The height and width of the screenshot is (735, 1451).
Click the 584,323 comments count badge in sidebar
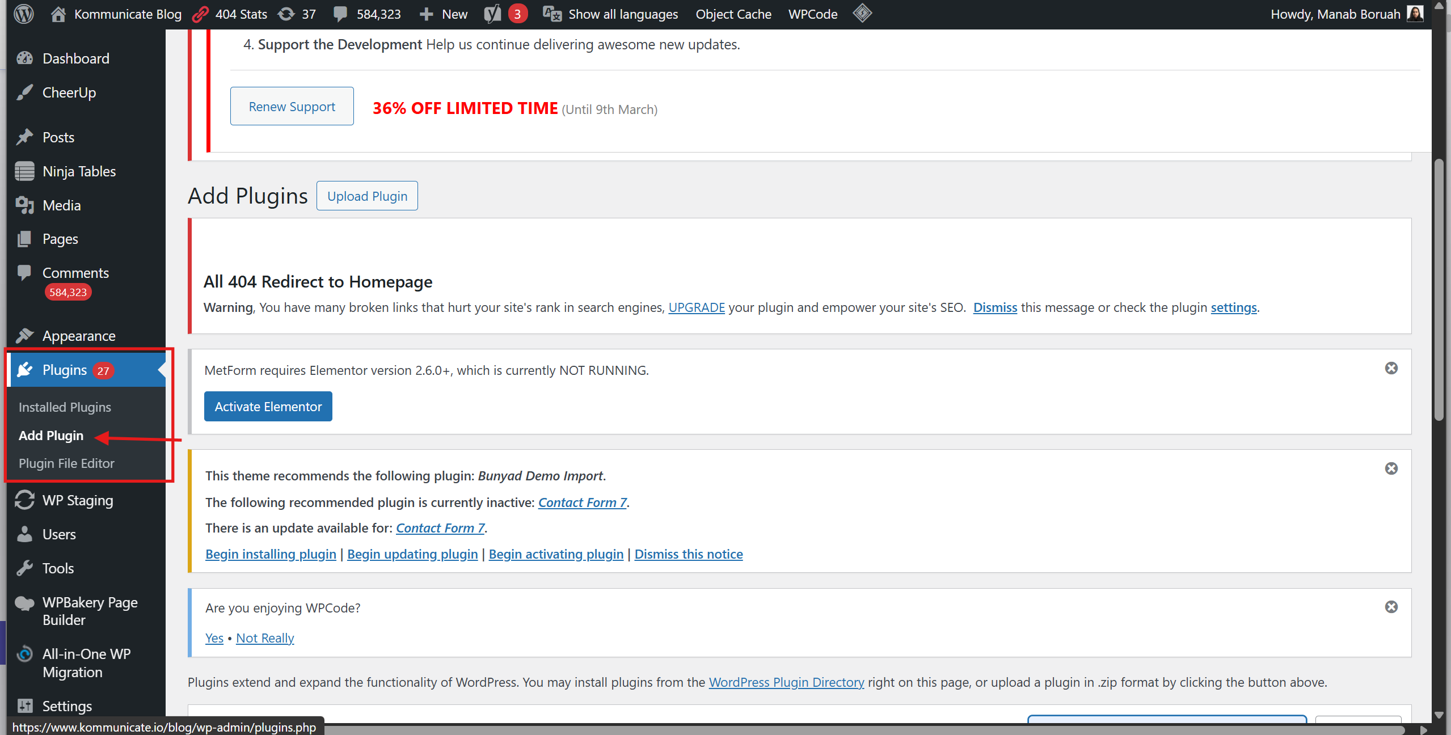tap(68, 292)
